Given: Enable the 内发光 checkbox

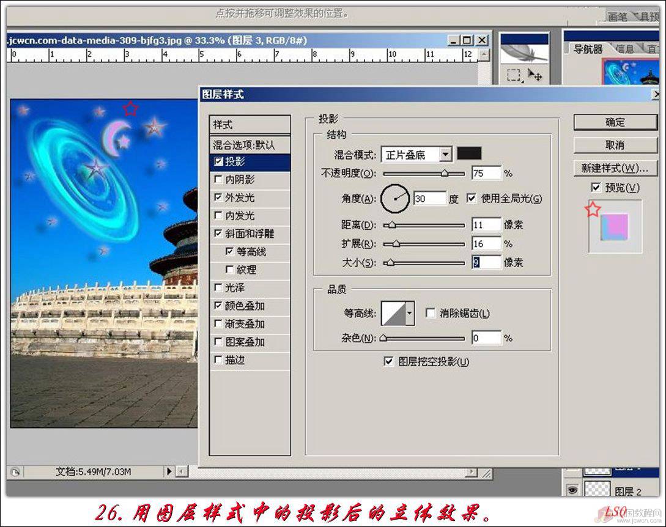Looking at the screenshot, I should [218, 215].
